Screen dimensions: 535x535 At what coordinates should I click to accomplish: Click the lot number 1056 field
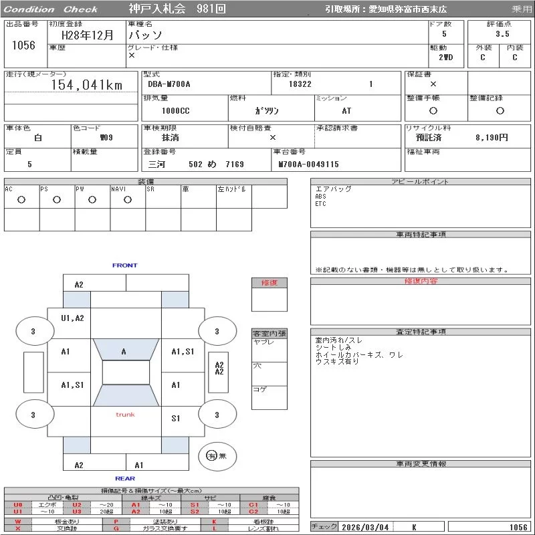tap(23, 45)
